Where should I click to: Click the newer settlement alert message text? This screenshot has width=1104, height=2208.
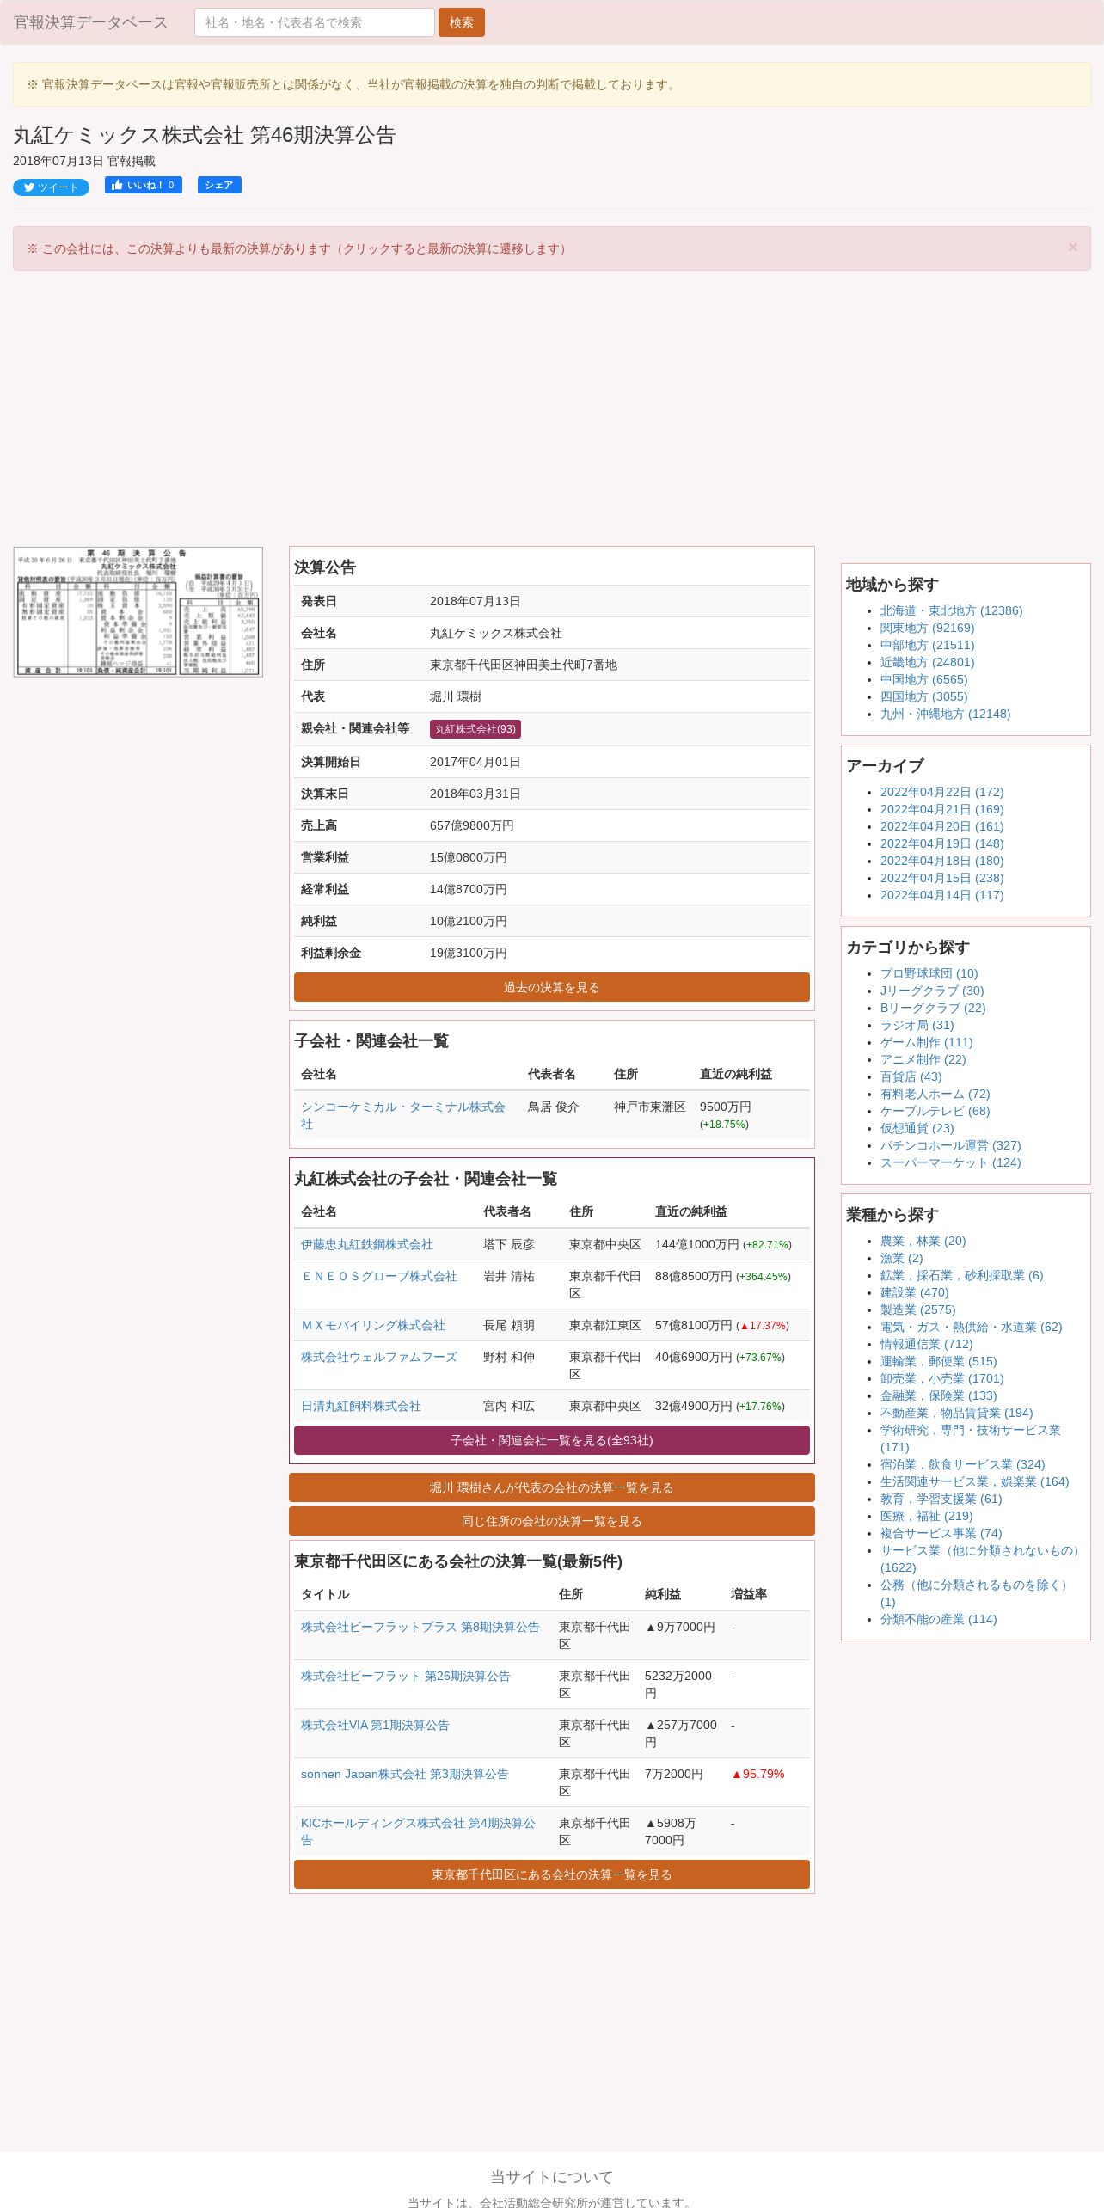(x=298, y=248)
